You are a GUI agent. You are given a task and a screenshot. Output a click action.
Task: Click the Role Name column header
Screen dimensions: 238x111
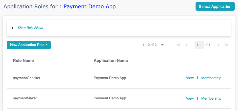[x=23, y=61]
